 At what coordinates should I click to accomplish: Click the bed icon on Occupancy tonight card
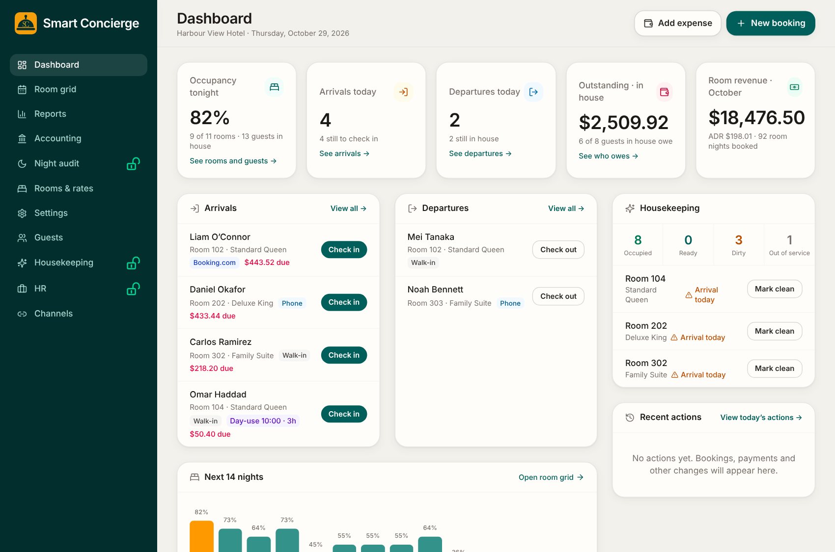tap(274, 87)
